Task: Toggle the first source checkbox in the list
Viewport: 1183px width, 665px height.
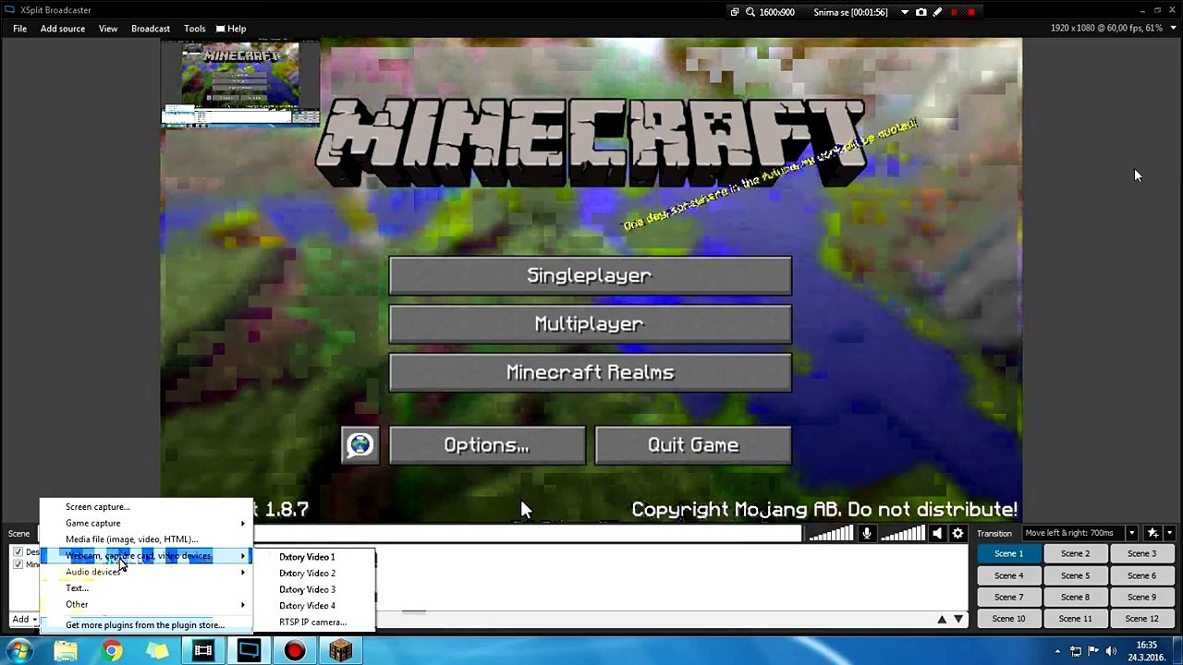Action: click(x=18, y=552)
